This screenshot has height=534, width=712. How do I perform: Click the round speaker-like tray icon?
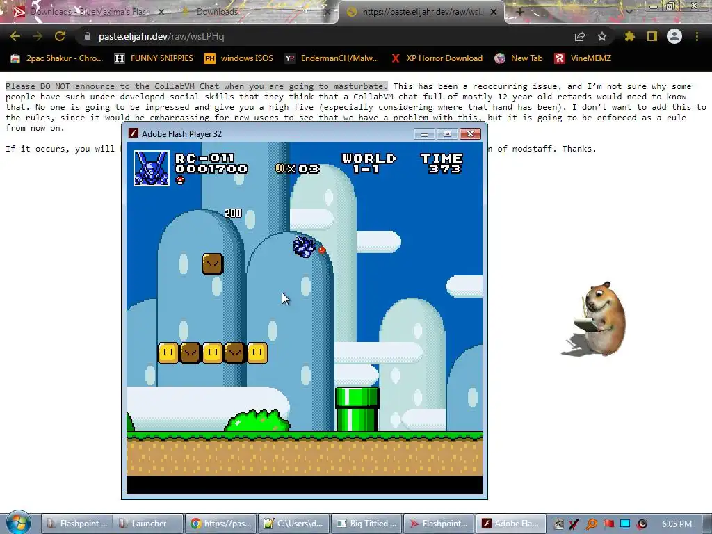(642, 524)
